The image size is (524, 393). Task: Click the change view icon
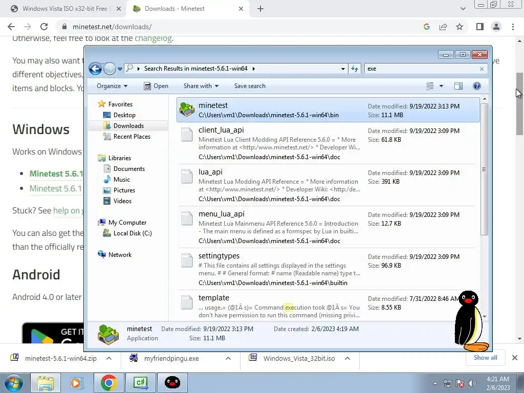click(430, 86)
